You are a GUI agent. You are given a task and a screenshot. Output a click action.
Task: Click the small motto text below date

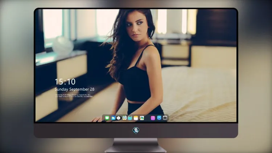click(x=74, y=96)
